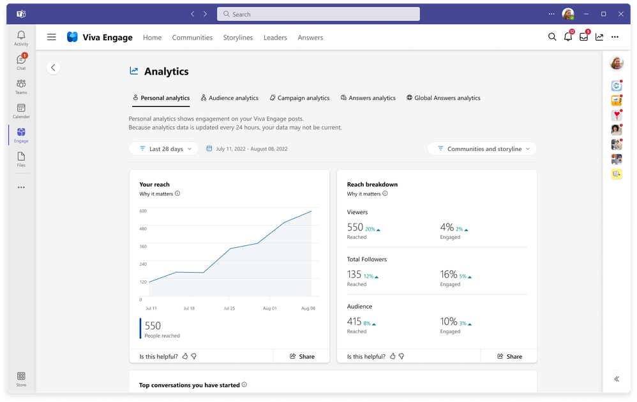Give thumbs down on Your reach card
Viewport: 637px width, 402px height.
pyautogui.click(x=194, y=356)
